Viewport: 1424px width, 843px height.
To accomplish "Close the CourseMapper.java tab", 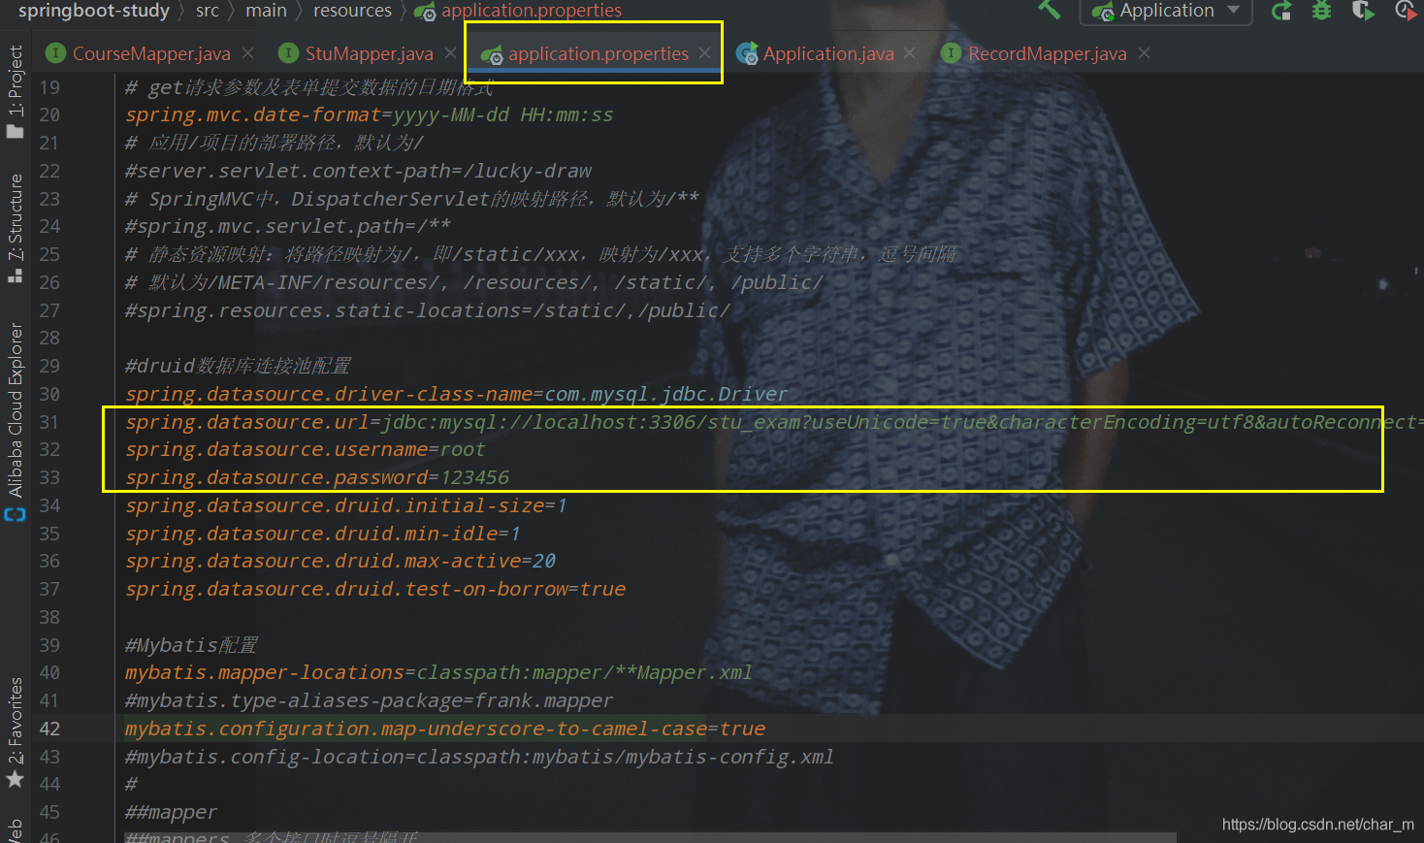I will click(248, 53).
